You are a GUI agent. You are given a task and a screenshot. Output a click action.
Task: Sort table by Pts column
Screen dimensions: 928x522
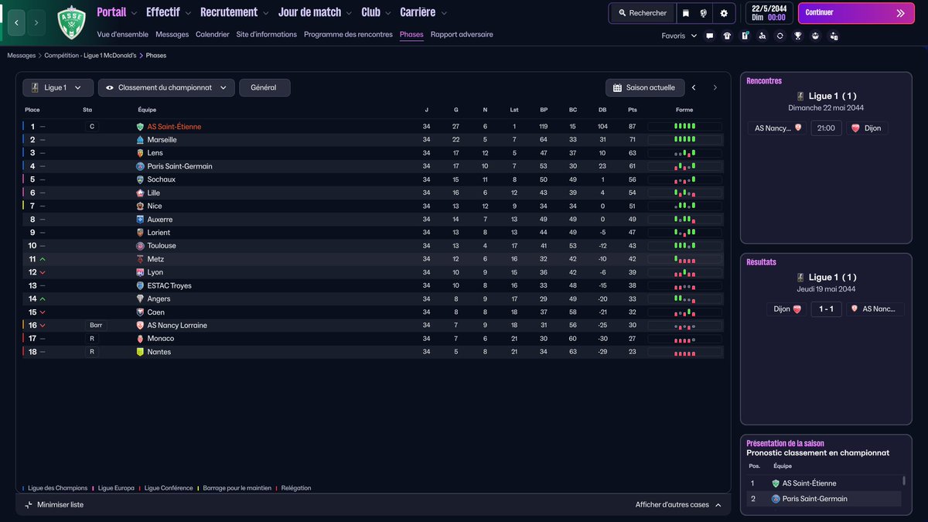tap(633, 110)
